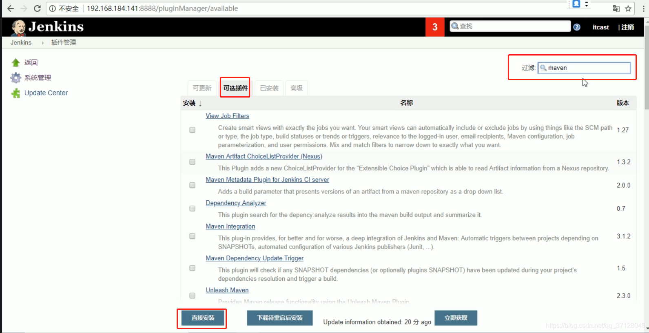Click the 版本 column header

(622, 103)
